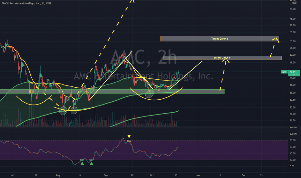This screenshot has width=301, height=178.
Task: Click the Sep date on time axis
Action: coord(106,175)
